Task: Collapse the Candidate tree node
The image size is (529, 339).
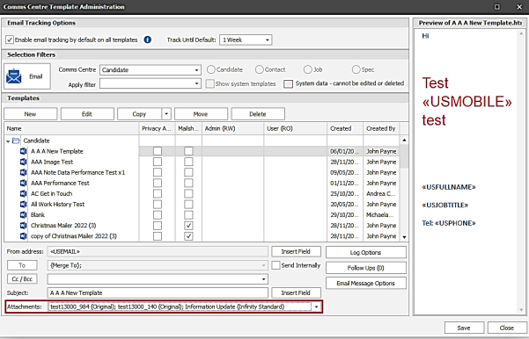Action: click(8, 141)
